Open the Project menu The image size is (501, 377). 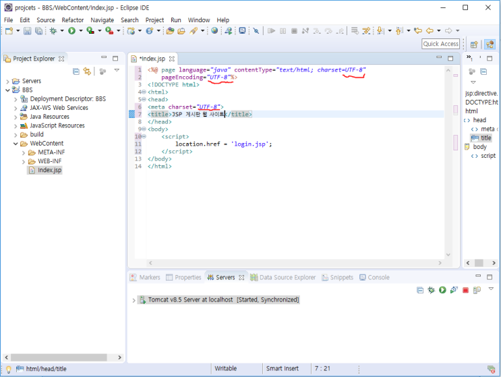click(154, 20)
